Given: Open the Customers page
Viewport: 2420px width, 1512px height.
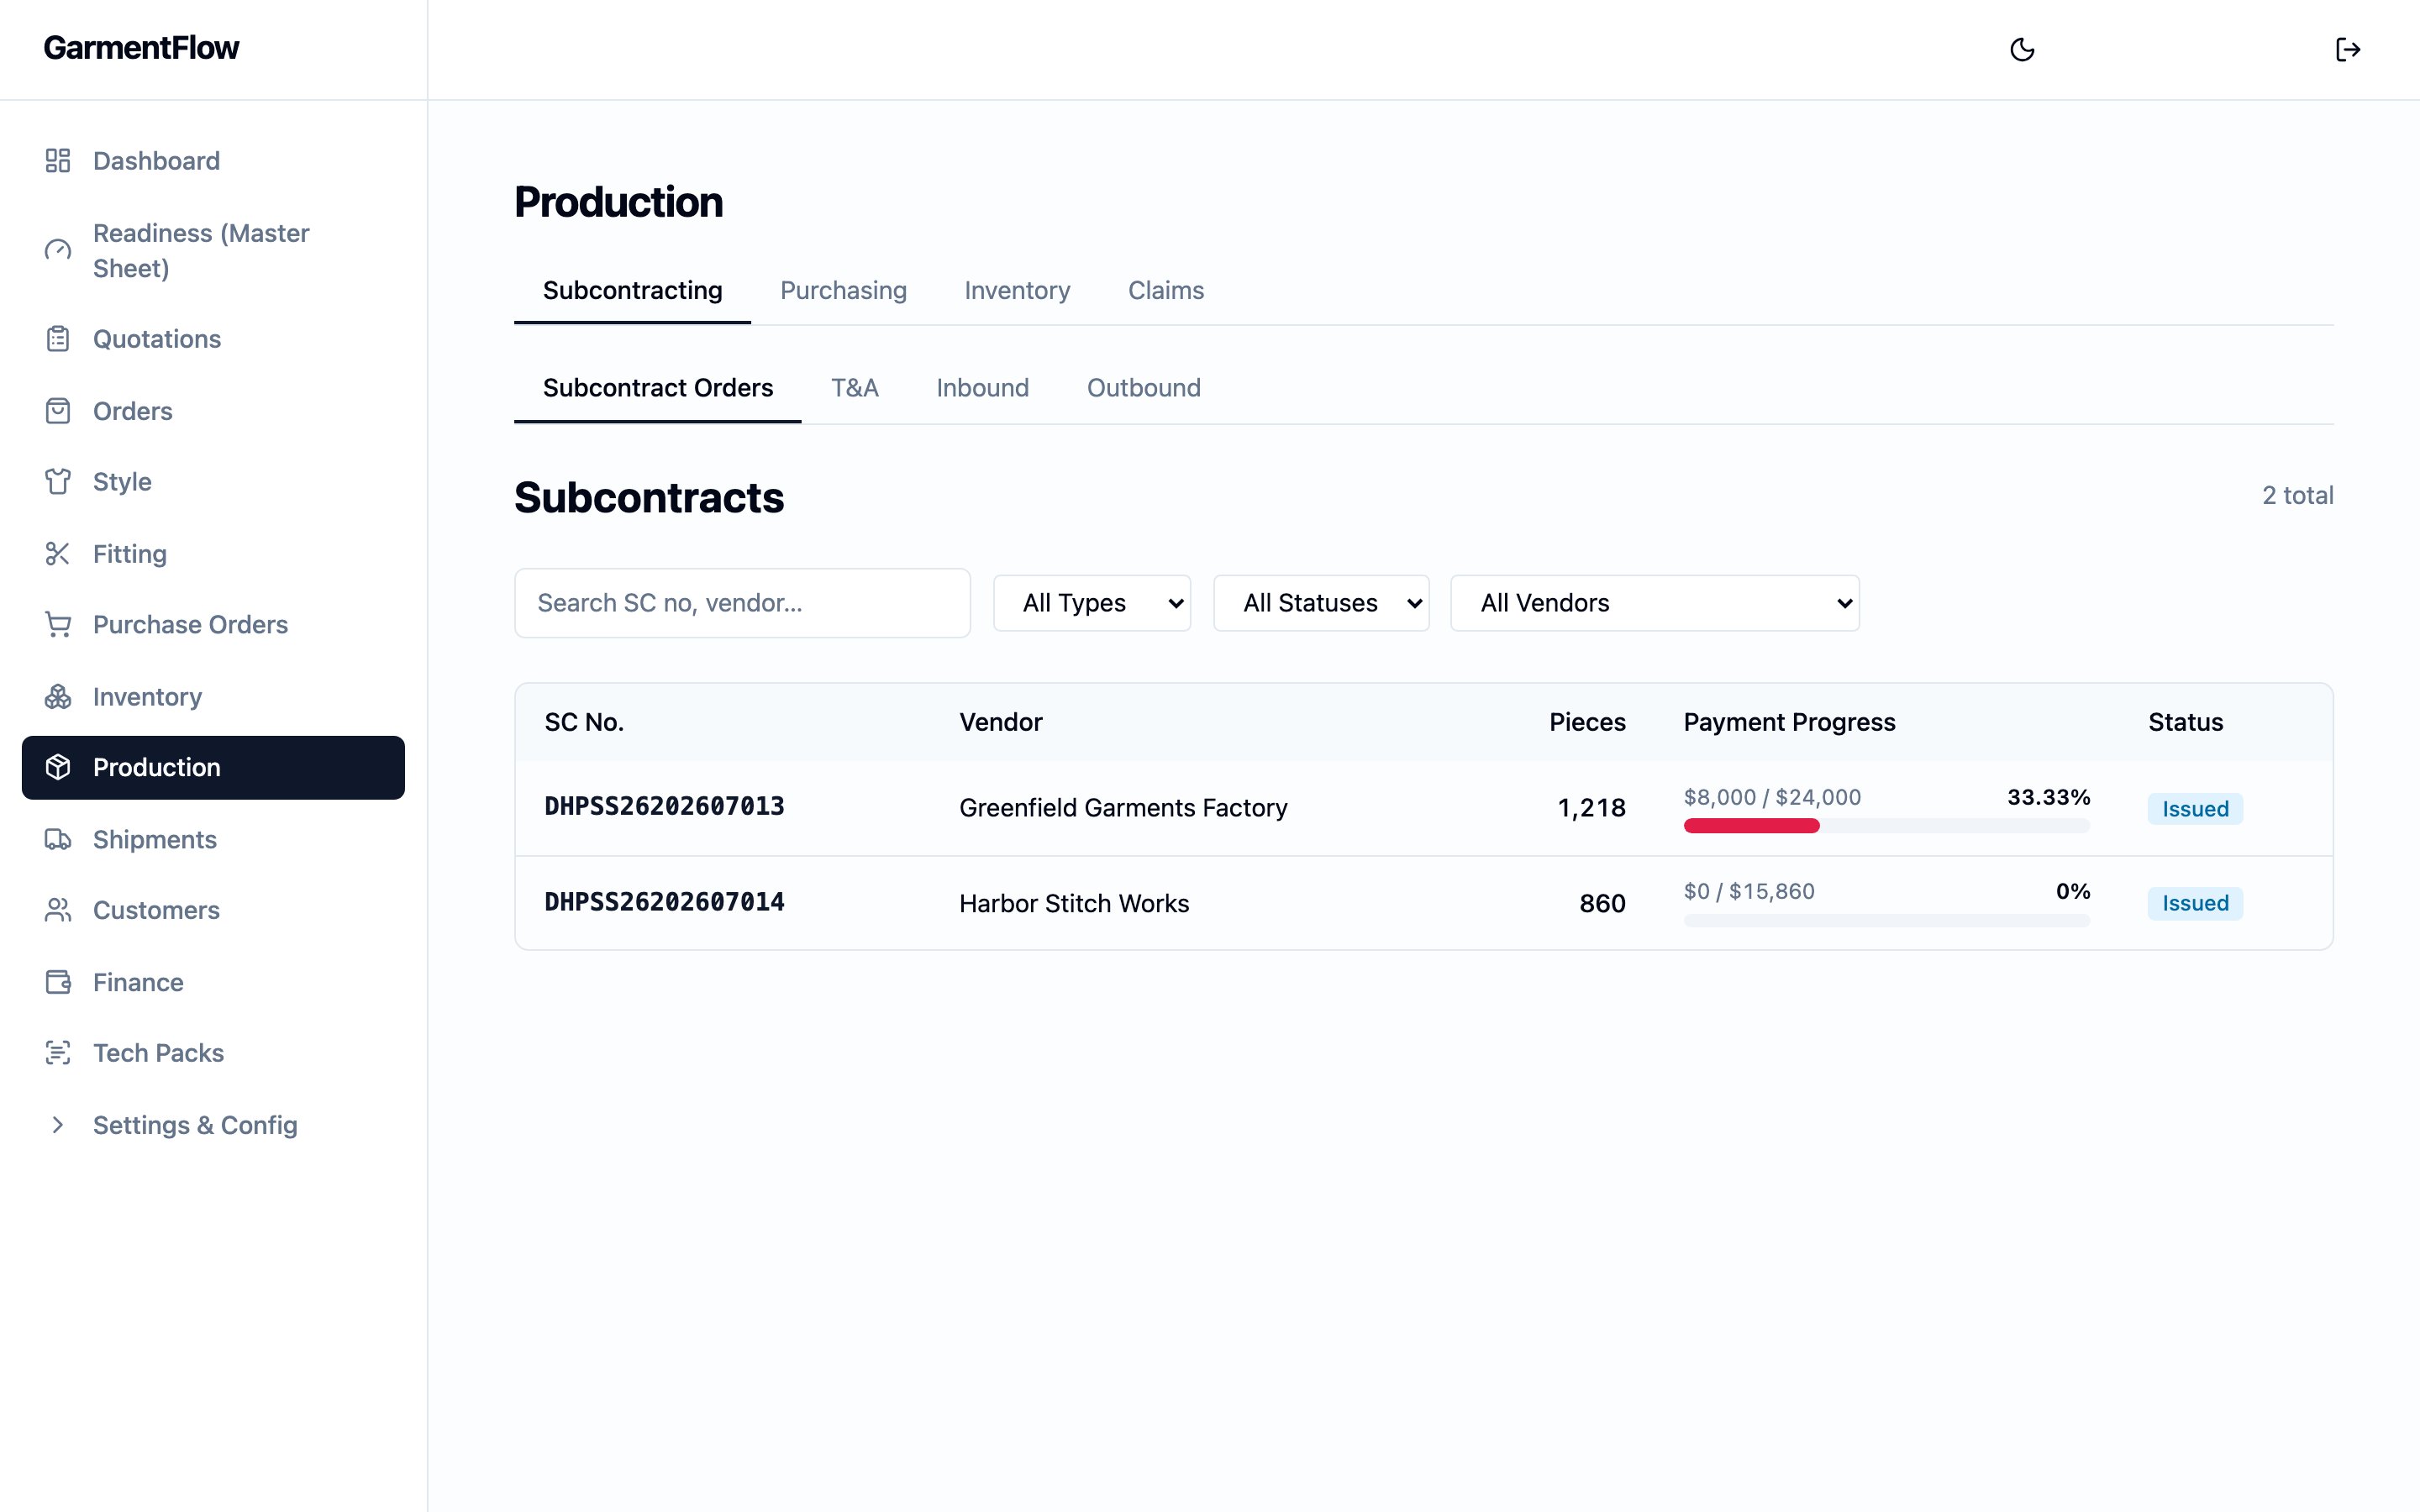Looking at the screenshot, I should (x=213, y=910).
